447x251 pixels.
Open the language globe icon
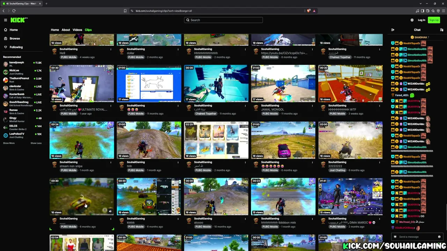click(412, 20)
